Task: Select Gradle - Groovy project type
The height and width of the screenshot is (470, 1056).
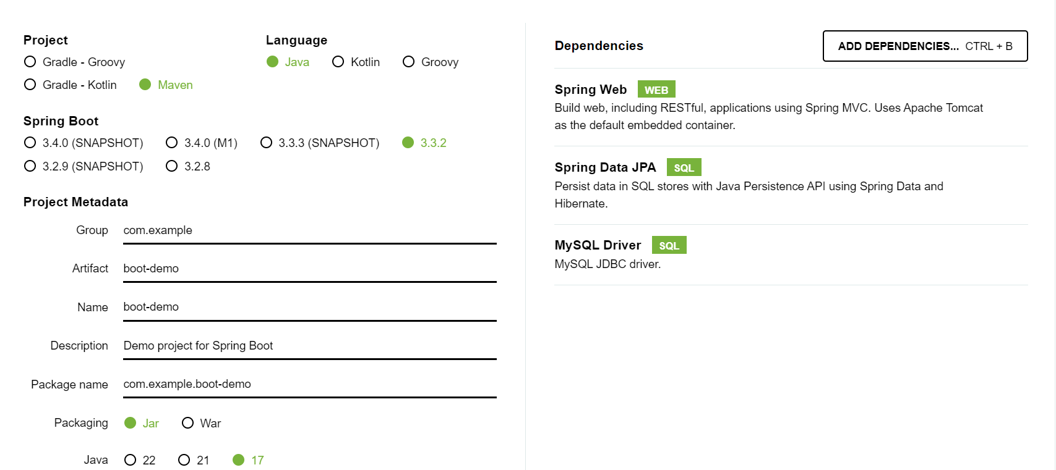Action: [x=74, y=62]
